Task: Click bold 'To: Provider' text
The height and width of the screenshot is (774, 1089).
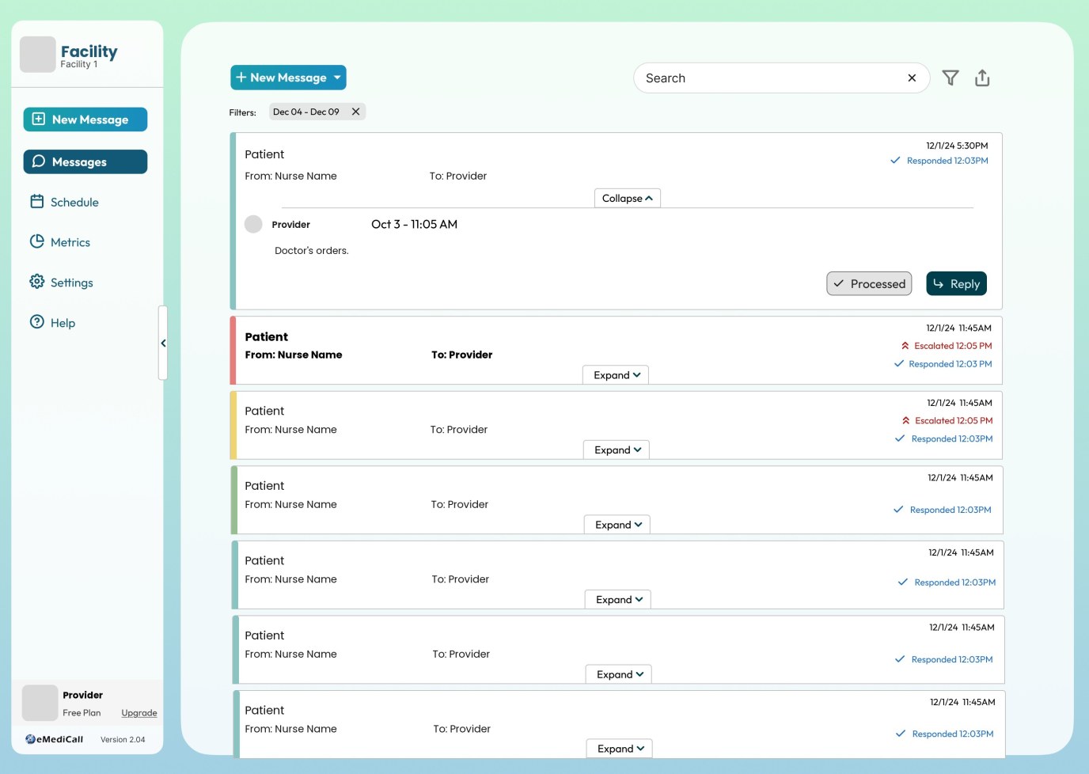Action: [462, 355]
